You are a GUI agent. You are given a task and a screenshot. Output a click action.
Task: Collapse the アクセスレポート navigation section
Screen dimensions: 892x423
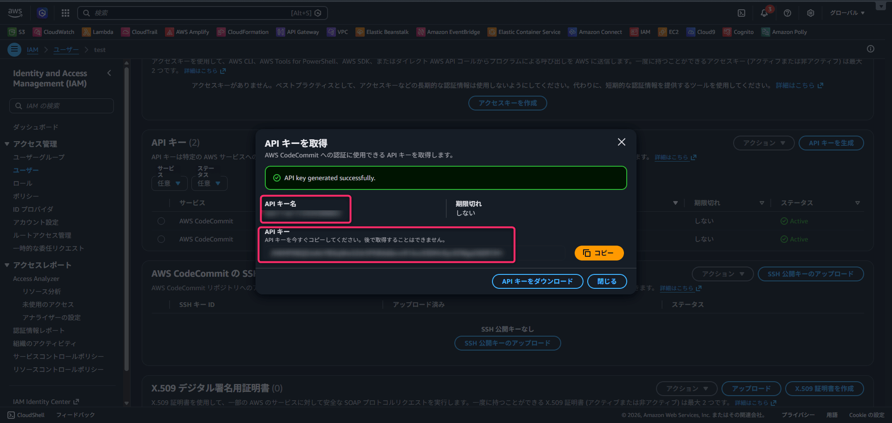point(7,265)
